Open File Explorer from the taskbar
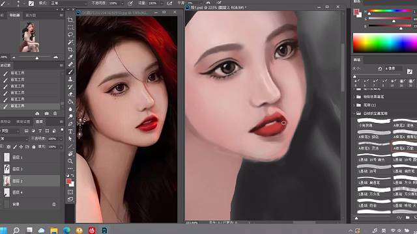Screen dimensions: 417x234 point(54,230)
